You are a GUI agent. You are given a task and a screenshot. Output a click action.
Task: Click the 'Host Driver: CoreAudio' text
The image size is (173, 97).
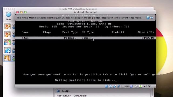coord(72,96)
